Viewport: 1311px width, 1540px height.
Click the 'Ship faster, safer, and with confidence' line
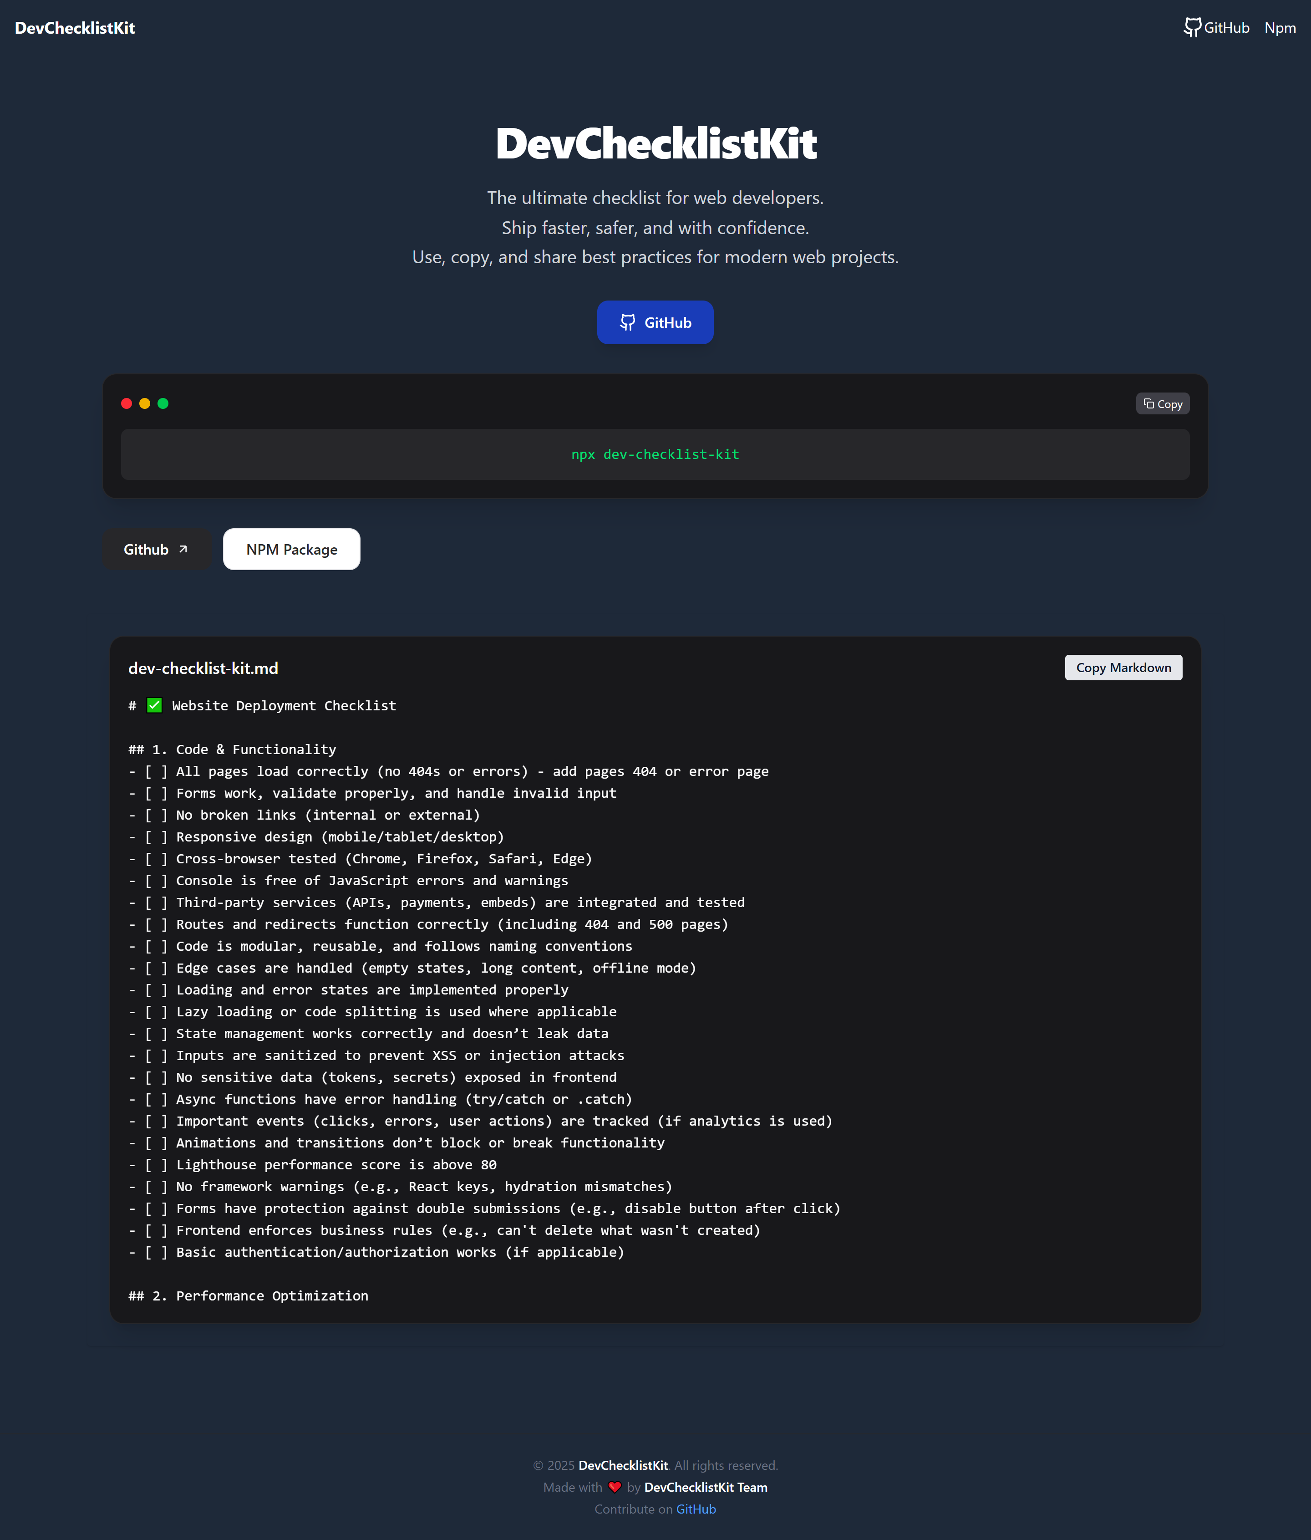(x=655, y=227)
